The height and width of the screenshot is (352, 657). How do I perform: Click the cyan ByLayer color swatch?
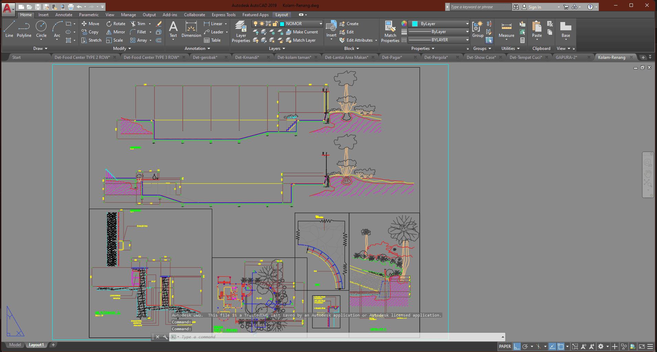coord(415,24)
